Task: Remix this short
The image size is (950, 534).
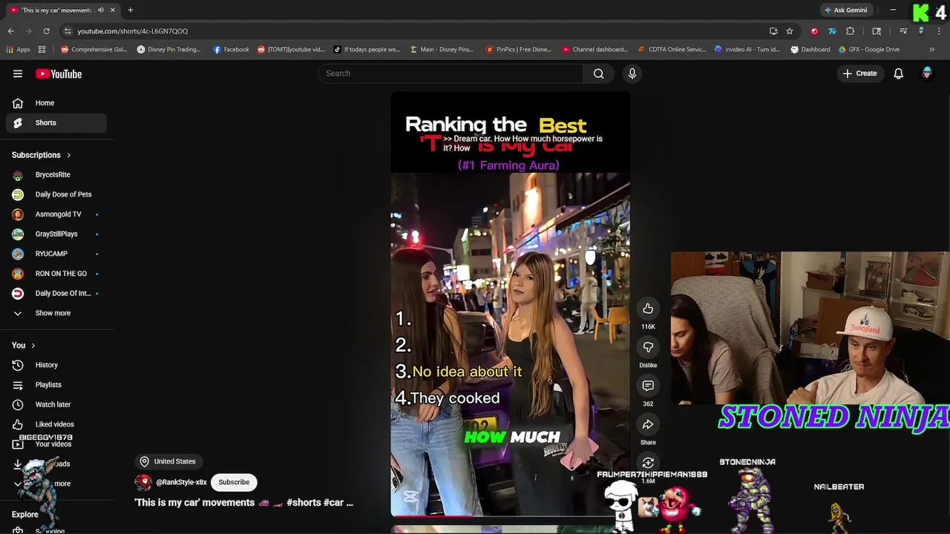Action: pyautogui.click(x=648, y=463)
